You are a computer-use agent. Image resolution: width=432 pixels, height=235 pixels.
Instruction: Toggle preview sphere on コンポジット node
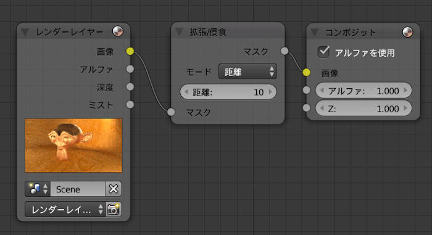click(407, 32)
